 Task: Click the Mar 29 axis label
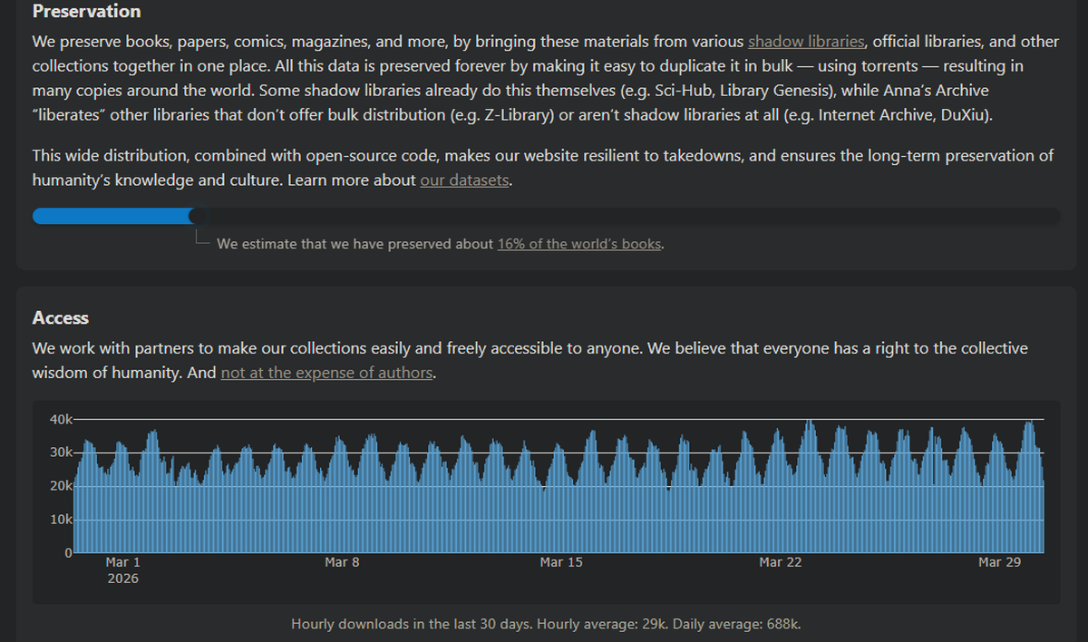(999, 561)
